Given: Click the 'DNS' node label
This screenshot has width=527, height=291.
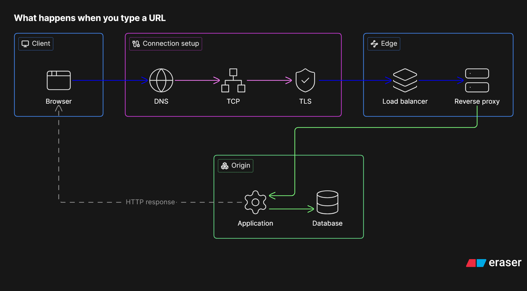Looking at the screenshot, I should 161,101.
